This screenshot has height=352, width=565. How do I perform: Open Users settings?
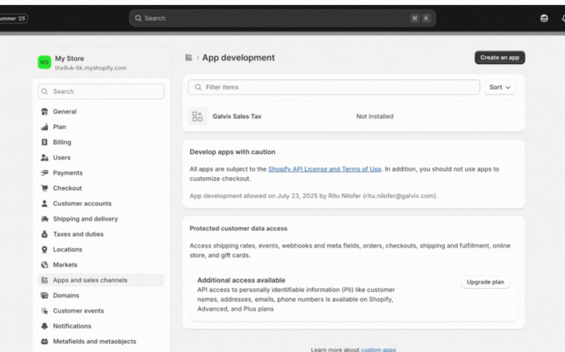[x=101, y=157]
